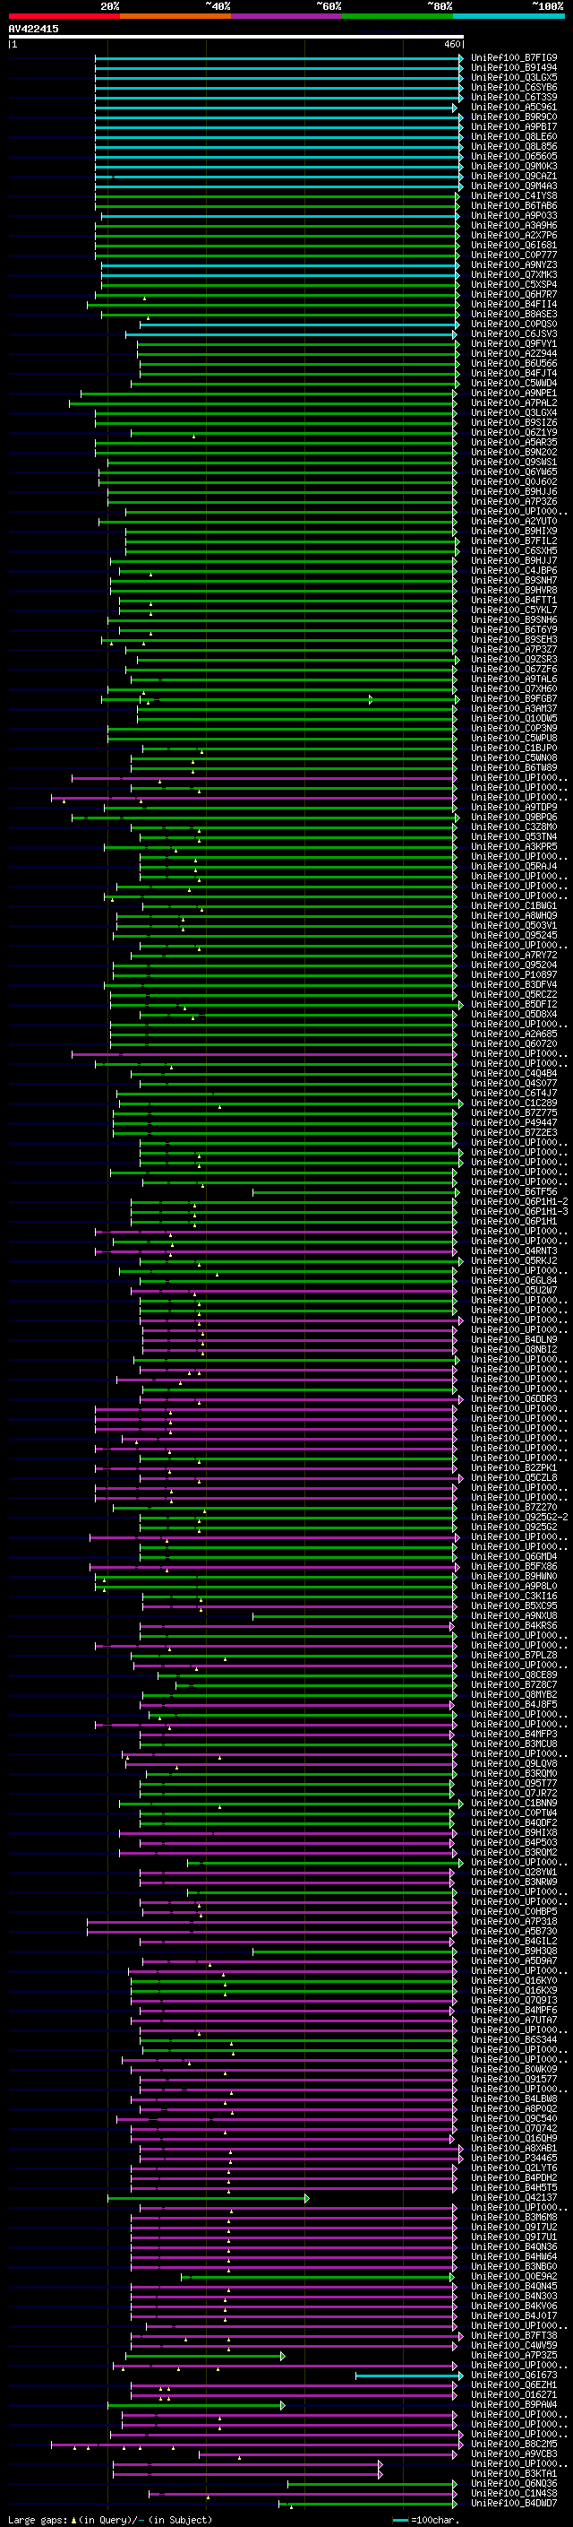Select hit UniRef100_A2YUT0

513,521
